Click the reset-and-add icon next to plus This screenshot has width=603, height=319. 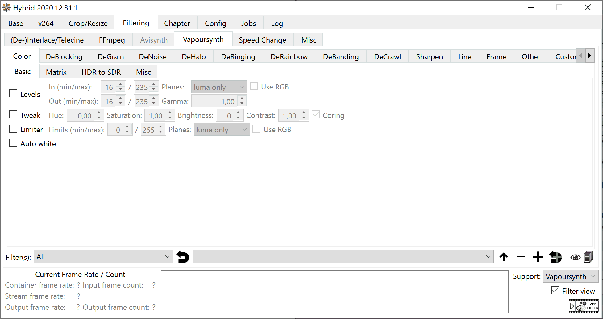coord(555,257)
